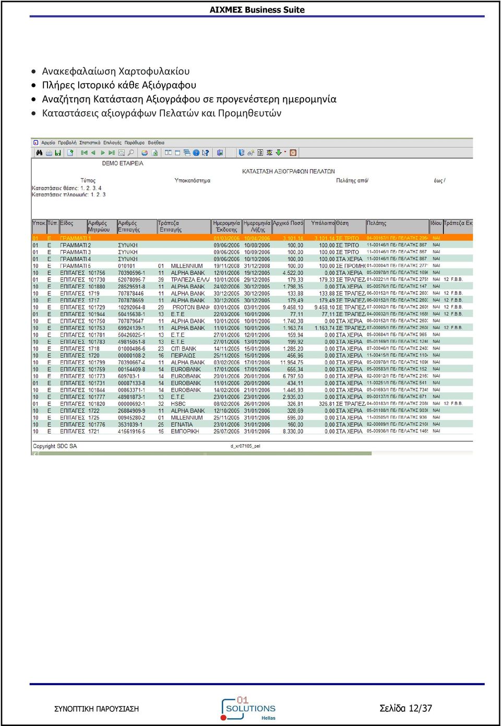Click the amount 6.797,50
501x726 pixels.
coord(293,376)
